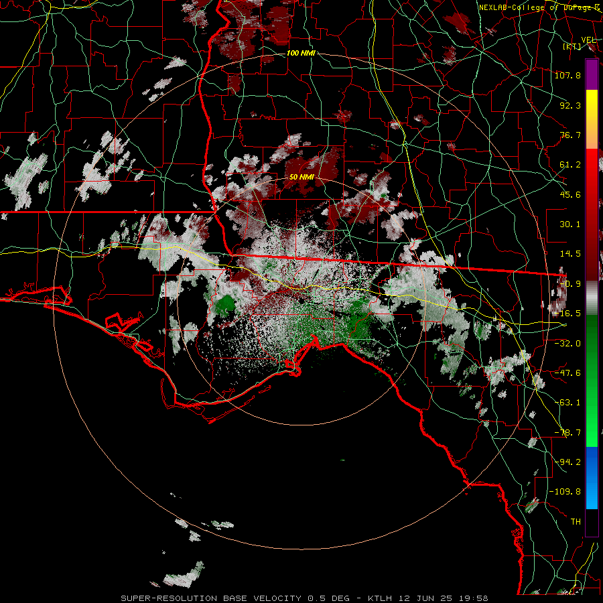603x603 pixels.
Task: Click the -16.5 legend value
Action: [x=567, y=314]
